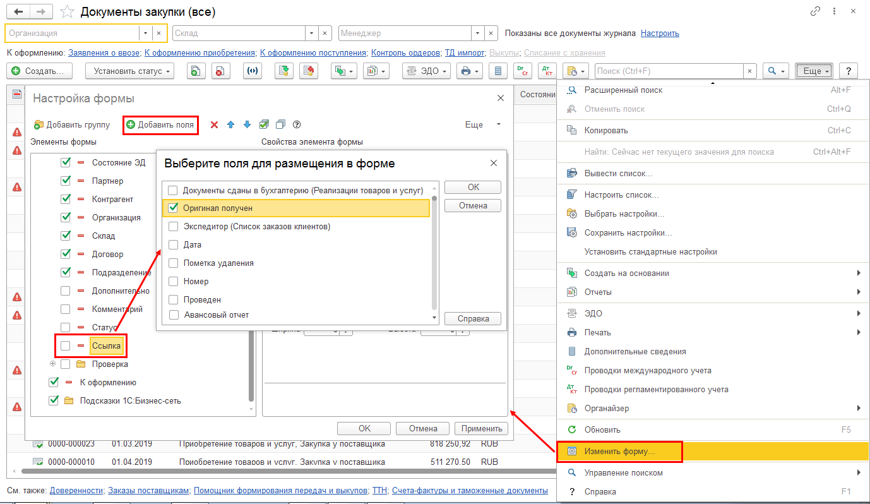870x504 pixels.
Task: Open the Организация filter dropdown arrow
Action: tap(145, 33)
